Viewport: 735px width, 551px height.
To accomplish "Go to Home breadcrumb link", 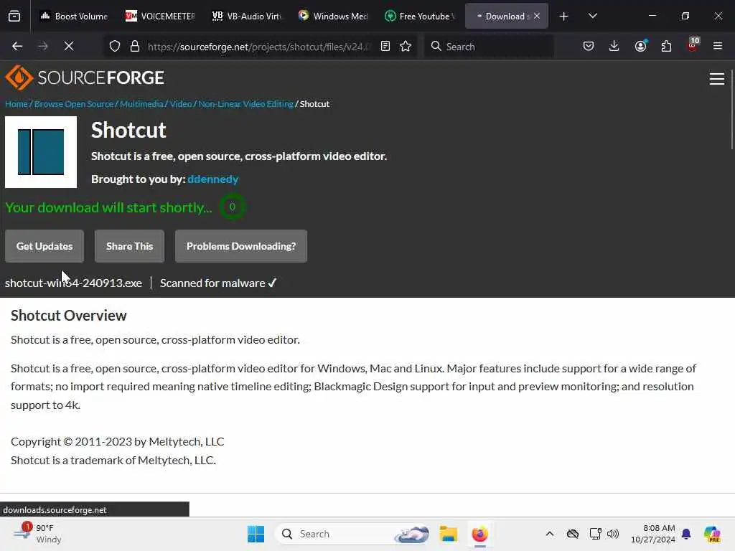I will click(x=17, y=104).
